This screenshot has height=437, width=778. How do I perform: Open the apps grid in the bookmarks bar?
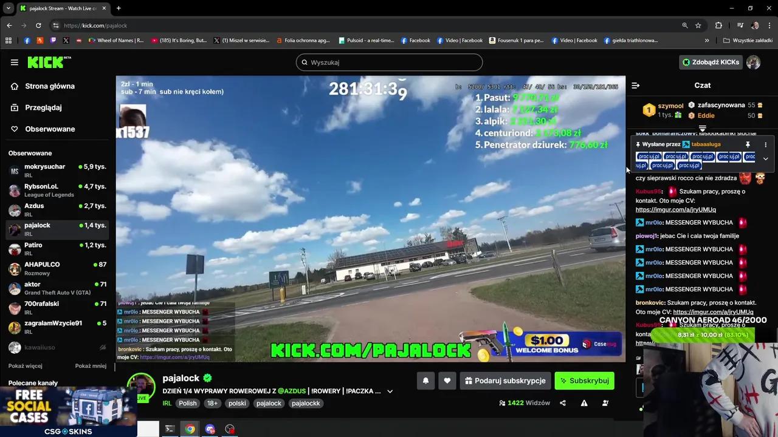[8, 41]
